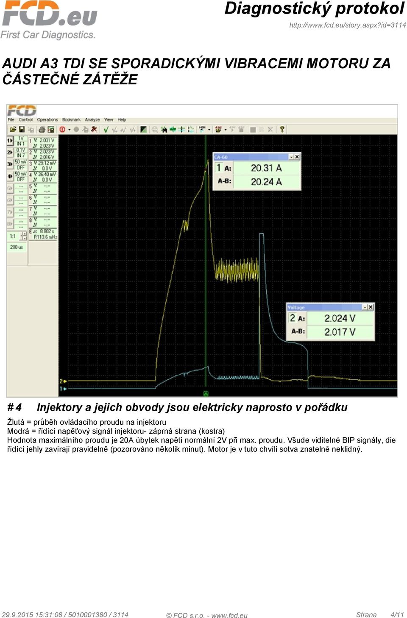Open the Help menu
This screenshot has height=618, width=407.
(122, 120)
